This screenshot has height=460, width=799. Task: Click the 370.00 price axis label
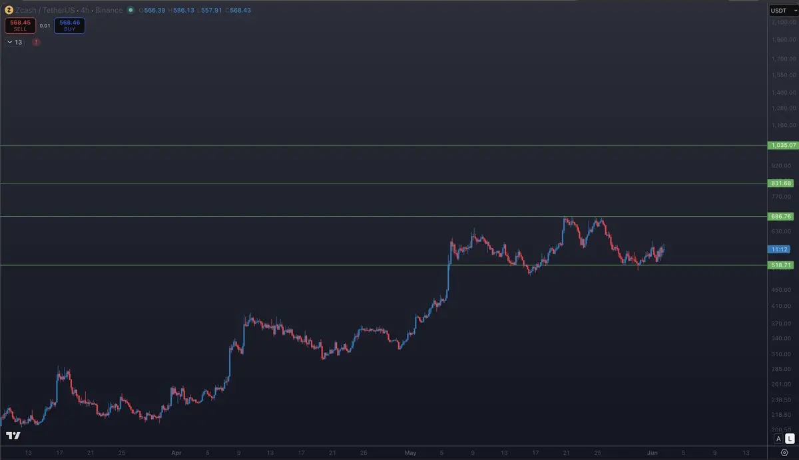[782, 323]
